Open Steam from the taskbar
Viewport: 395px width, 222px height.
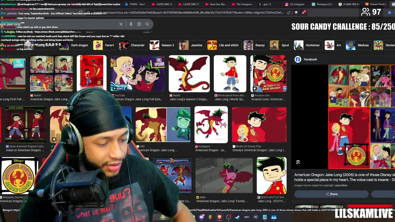(x=238, y=217)
